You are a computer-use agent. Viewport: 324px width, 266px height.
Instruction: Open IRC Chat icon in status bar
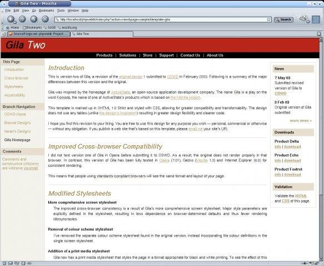29,263
